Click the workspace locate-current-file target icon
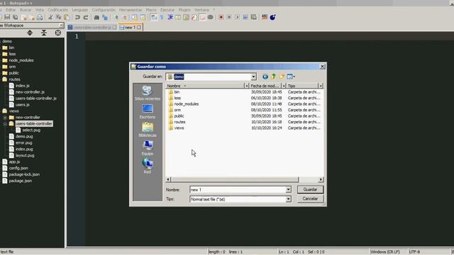Image resolution: width=454 pixels, height=255 pixels. [58, 33]
